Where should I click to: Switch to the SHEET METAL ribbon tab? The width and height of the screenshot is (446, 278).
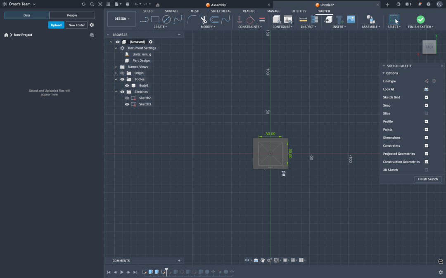pos(221,11)
